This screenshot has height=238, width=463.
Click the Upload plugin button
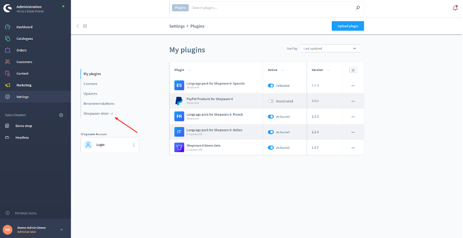point(347,26)
